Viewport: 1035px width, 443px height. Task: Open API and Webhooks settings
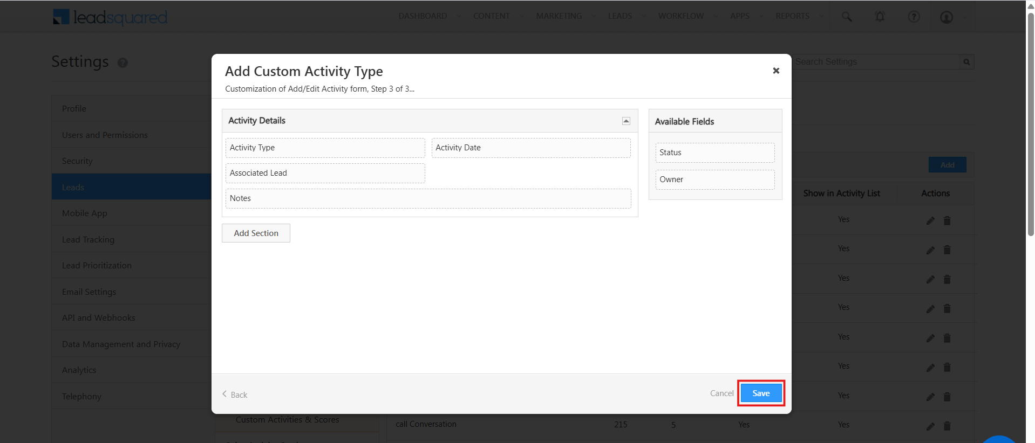pyautogui.click(x=131, y=317)
